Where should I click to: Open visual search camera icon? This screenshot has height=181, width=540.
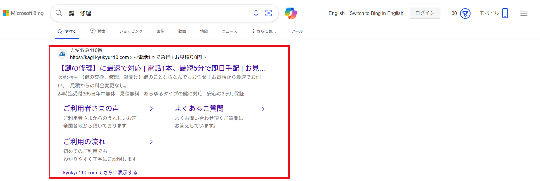point(268,13)
